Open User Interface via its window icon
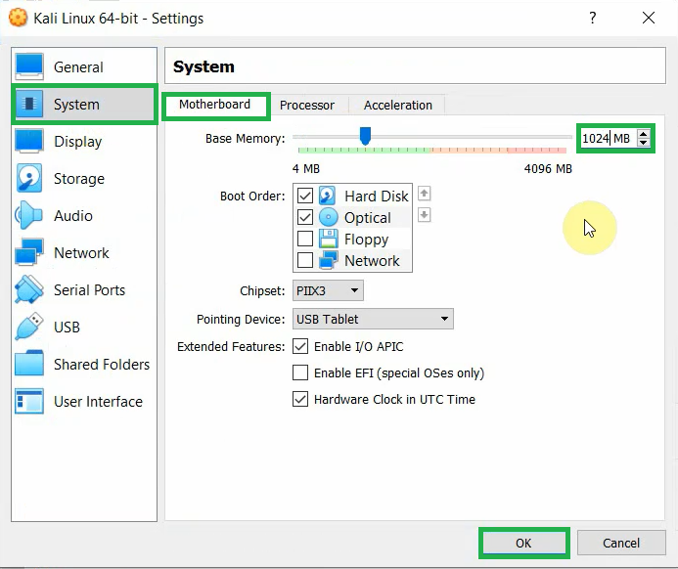The height and width of the screenshot is (569, 678). coord(29,401)
